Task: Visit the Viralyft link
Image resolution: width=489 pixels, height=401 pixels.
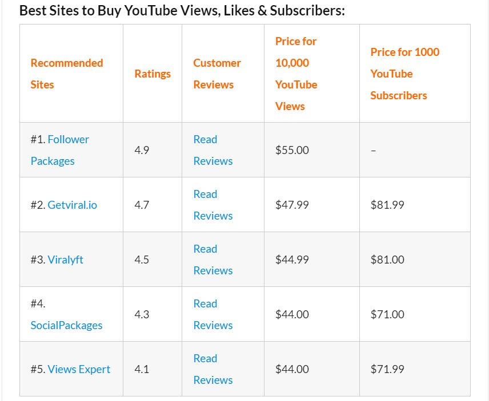Action: tap(65, 260)
